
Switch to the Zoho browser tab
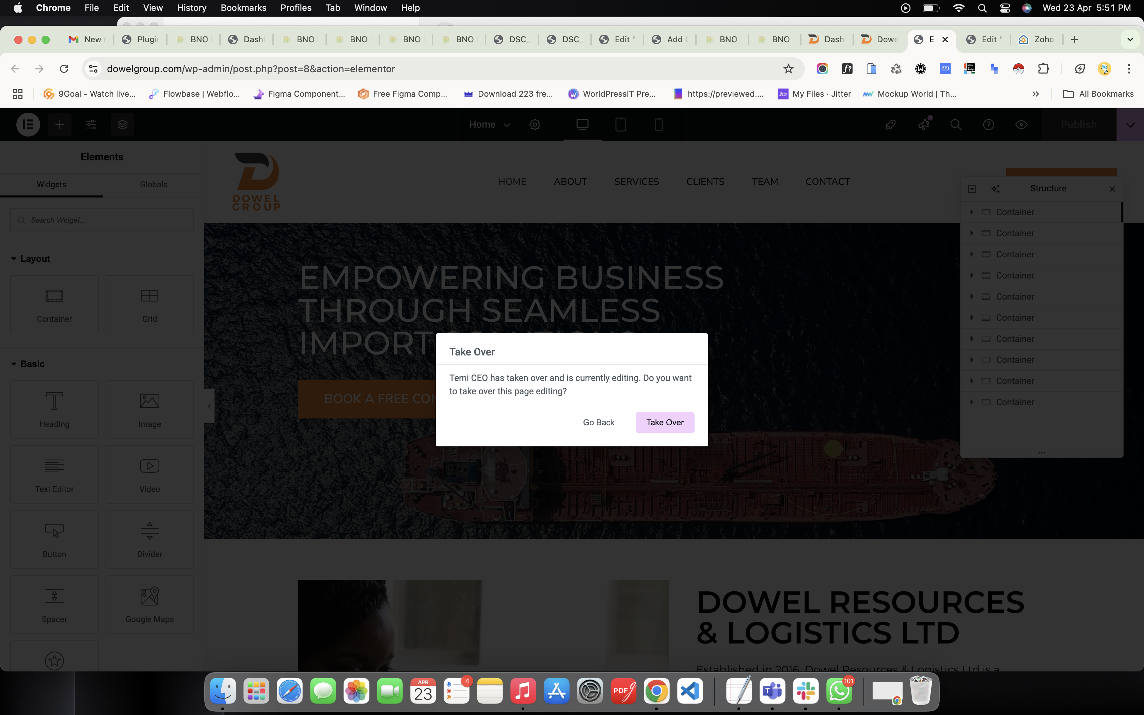tap(1036, 39)
